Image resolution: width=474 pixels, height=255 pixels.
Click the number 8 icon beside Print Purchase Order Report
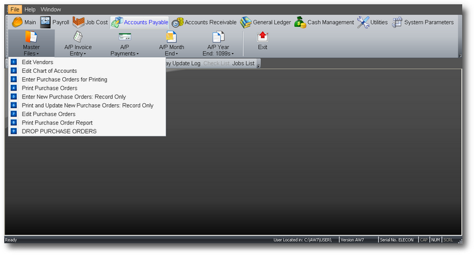tap(14, 122)
